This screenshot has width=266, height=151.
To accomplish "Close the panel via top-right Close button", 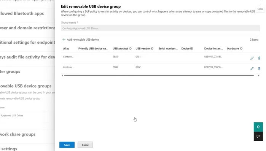I will [260, 9].
